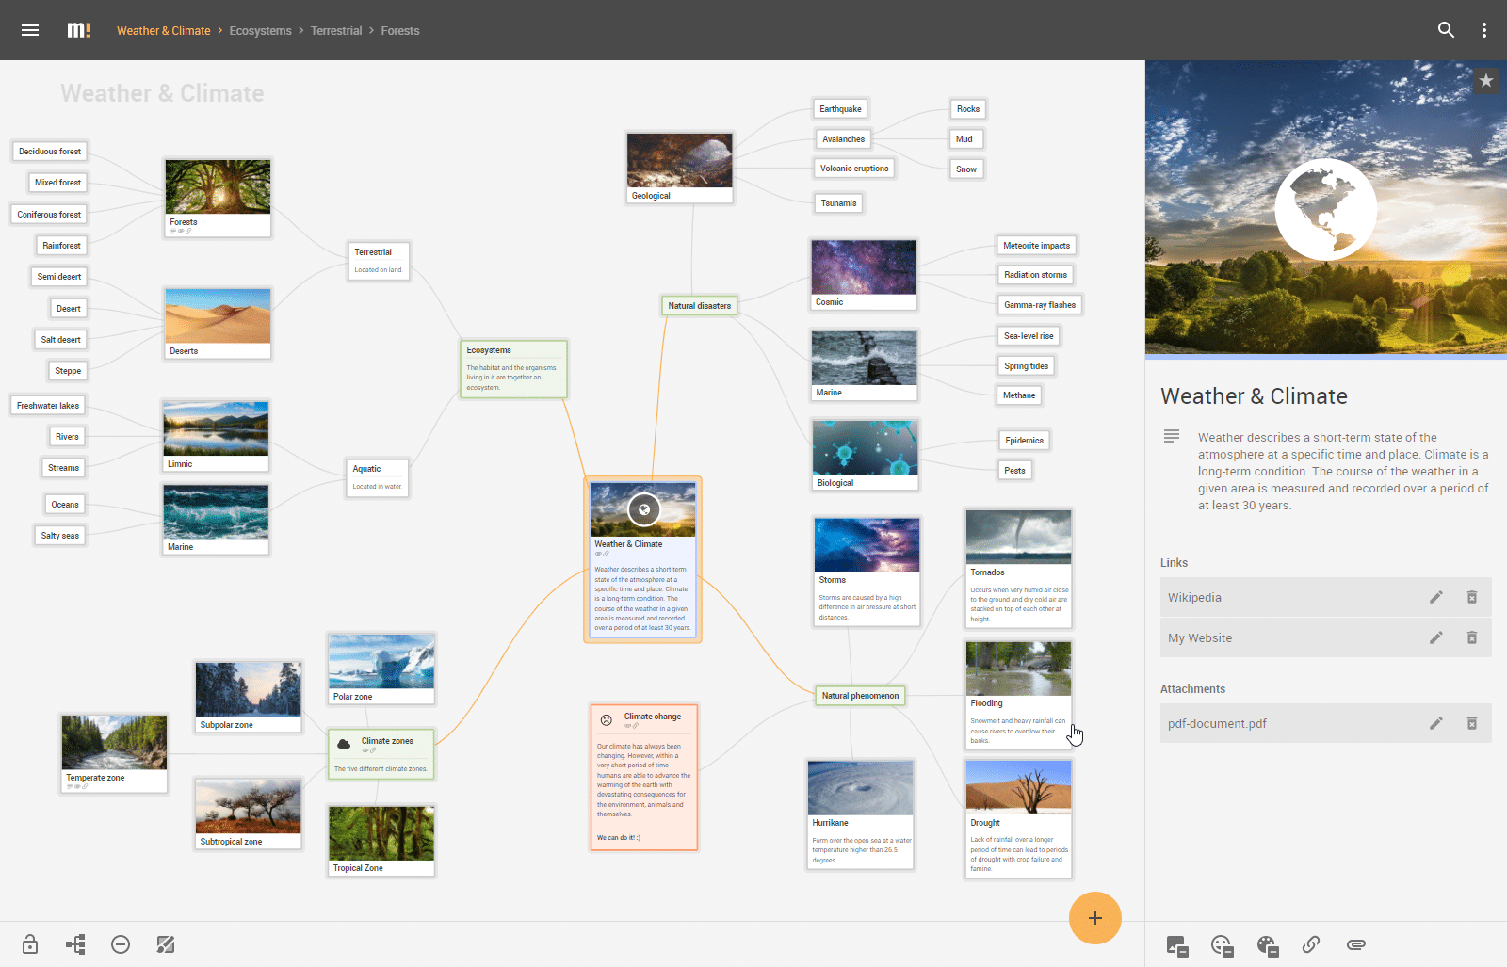1507x967 pixels.
Task: Click the m! app logo
Action: pyautogui.click(x=79, y=30)
